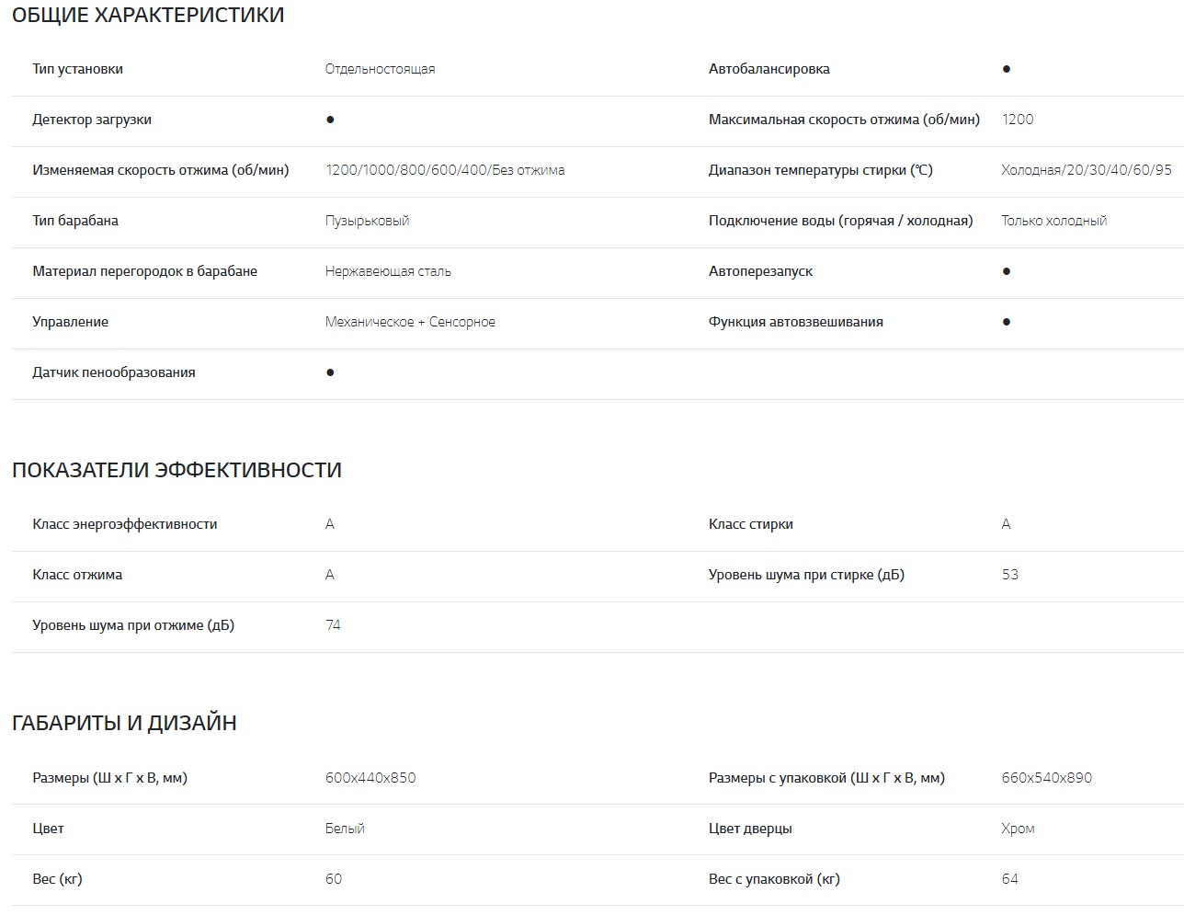1184x915 pixels.
Task: Click the Нержавеющая сталь value
Action: 388,271
